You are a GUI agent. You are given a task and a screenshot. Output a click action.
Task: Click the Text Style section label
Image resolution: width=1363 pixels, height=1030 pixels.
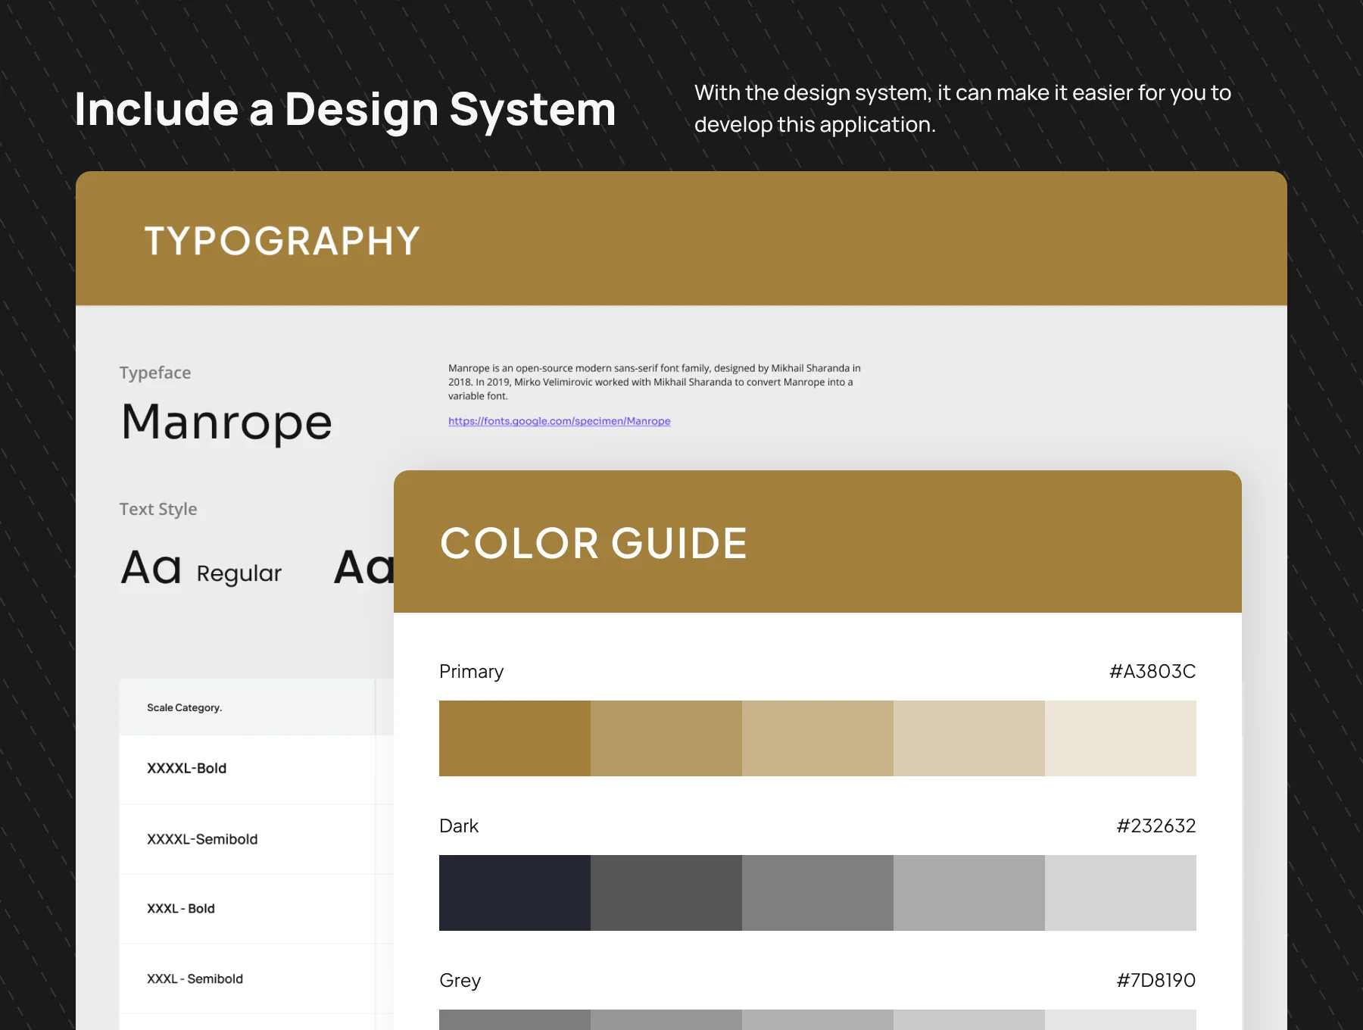(158, 509)
